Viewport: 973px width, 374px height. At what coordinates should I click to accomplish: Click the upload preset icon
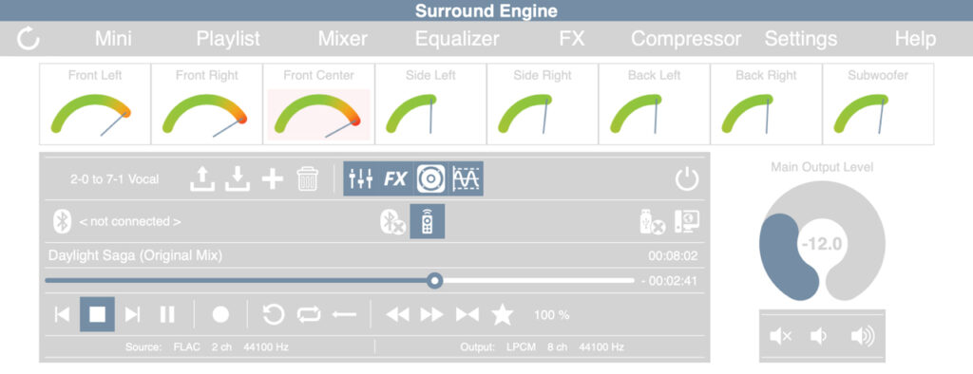[x=202, y=178]
